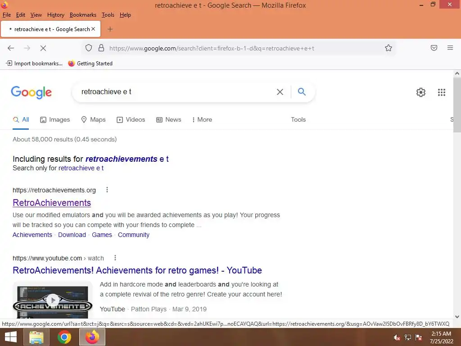Open the Help menu

125,15
